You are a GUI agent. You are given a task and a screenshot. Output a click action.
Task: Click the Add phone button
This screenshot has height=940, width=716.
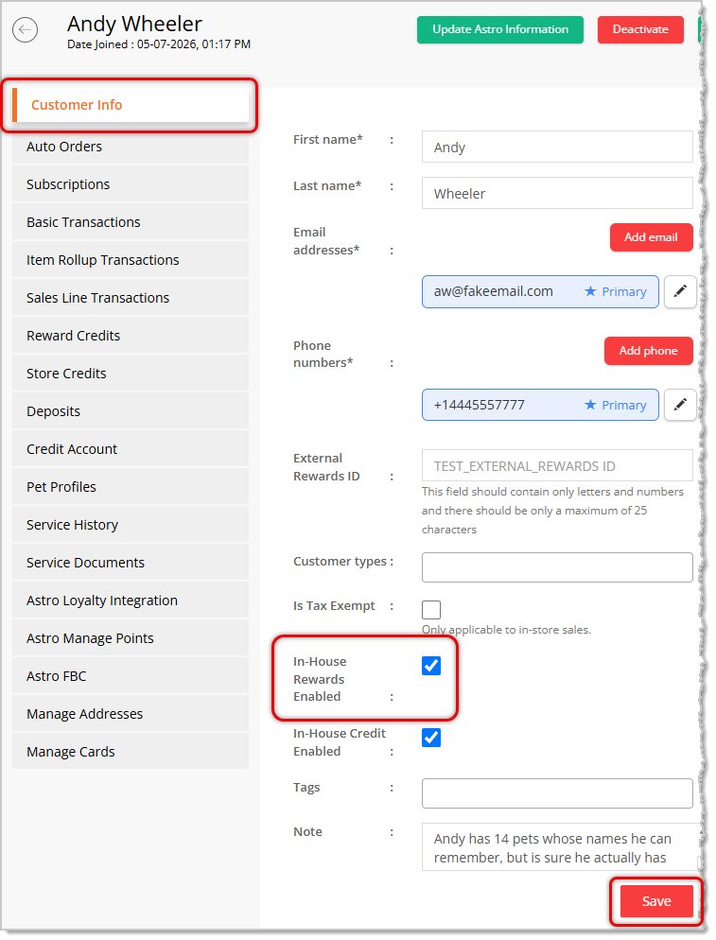pyautogui.click(x=648, y=351)
